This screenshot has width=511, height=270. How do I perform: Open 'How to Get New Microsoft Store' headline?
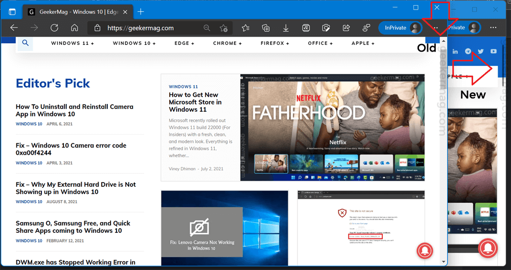[195, 102]
